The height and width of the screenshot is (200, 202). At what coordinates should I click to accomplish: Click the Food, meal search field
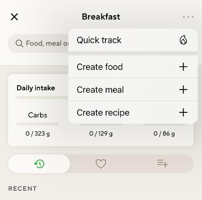click(38, 43)
